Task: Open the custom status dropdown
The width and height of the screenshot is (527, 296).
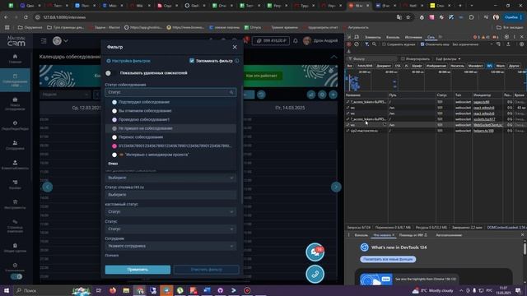Action: [x=170, y=212]
